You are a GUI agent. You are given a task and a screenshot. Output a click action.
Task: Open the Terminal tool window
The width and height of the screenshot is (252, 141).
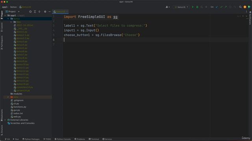pyautogui.click(x=94, y=139)
